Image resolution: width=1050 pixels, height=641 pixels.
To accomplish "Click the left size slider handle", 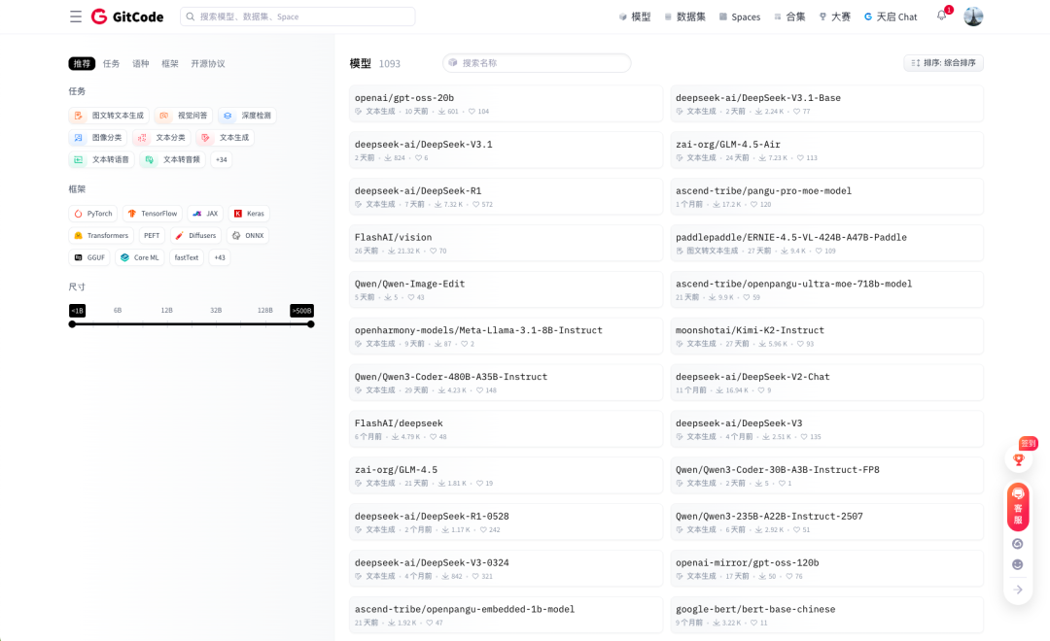I will 72,324.
